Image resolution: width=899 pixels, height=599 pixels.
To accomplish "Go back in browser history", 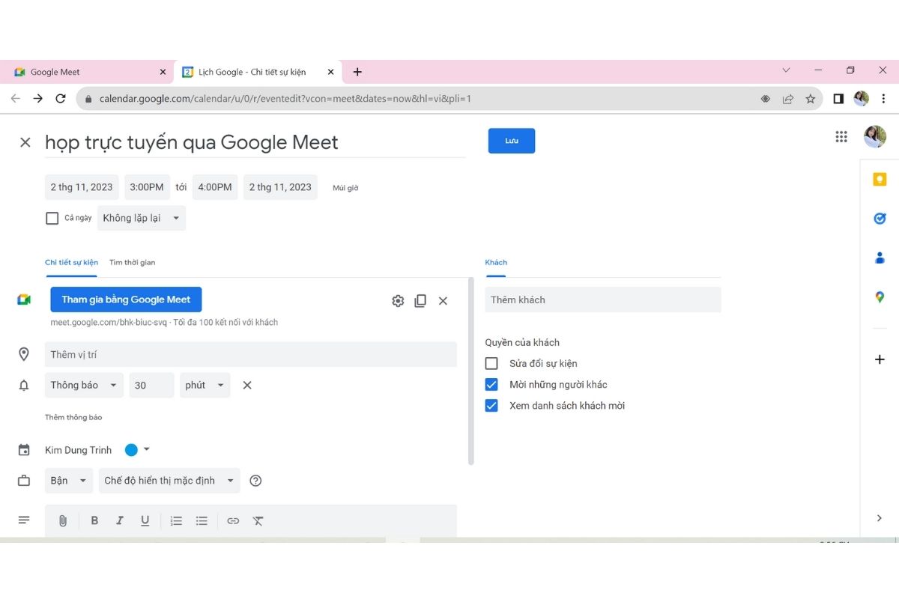I will 15,98.
